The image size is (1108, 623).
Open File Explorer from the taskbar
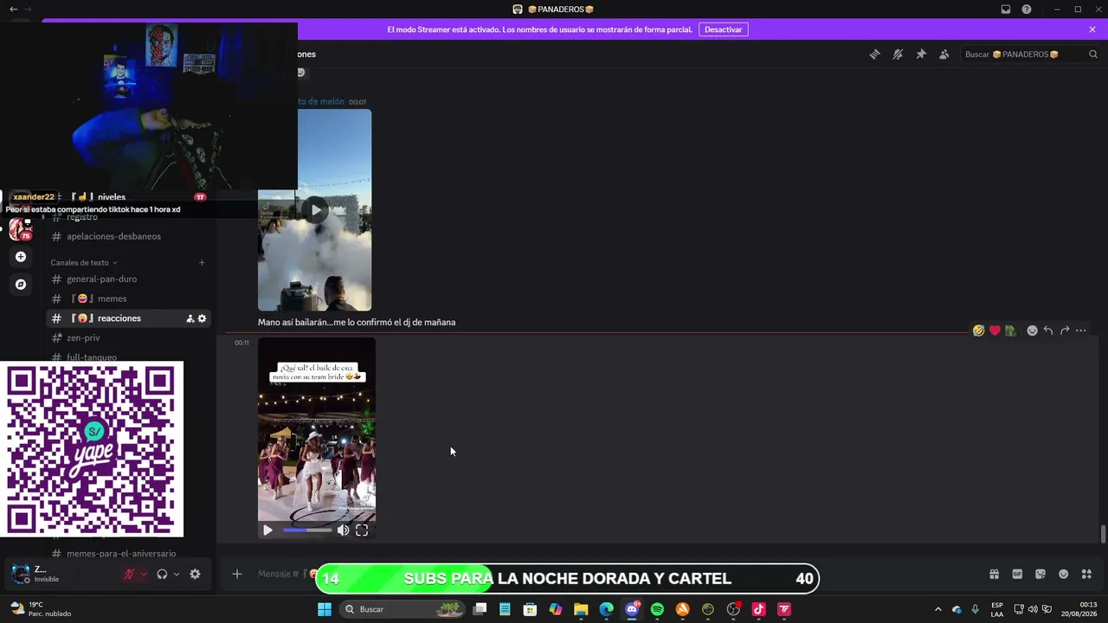[581, 609]
